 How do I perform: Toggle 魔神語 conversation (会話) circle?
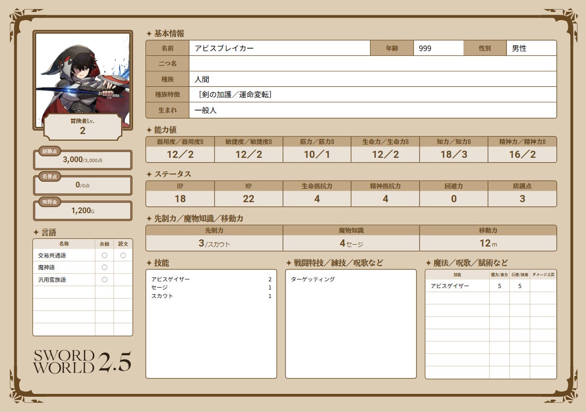[x=104, y=268]
